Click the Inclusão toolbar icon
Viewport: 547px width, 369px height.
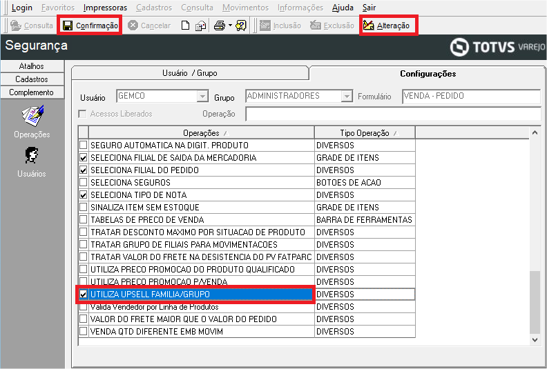pos(265,26)
